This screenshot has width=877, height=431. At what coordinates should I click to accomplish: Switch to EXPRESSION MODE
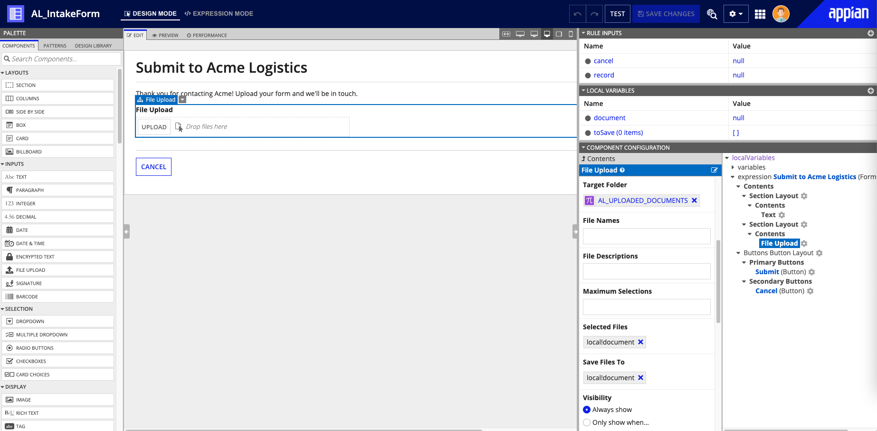pos(219,14)
